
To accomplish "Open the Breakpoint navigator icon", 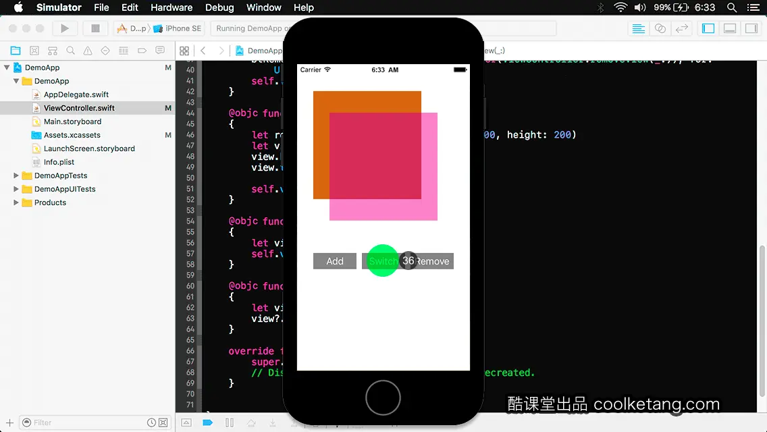I will coord(142,51).
